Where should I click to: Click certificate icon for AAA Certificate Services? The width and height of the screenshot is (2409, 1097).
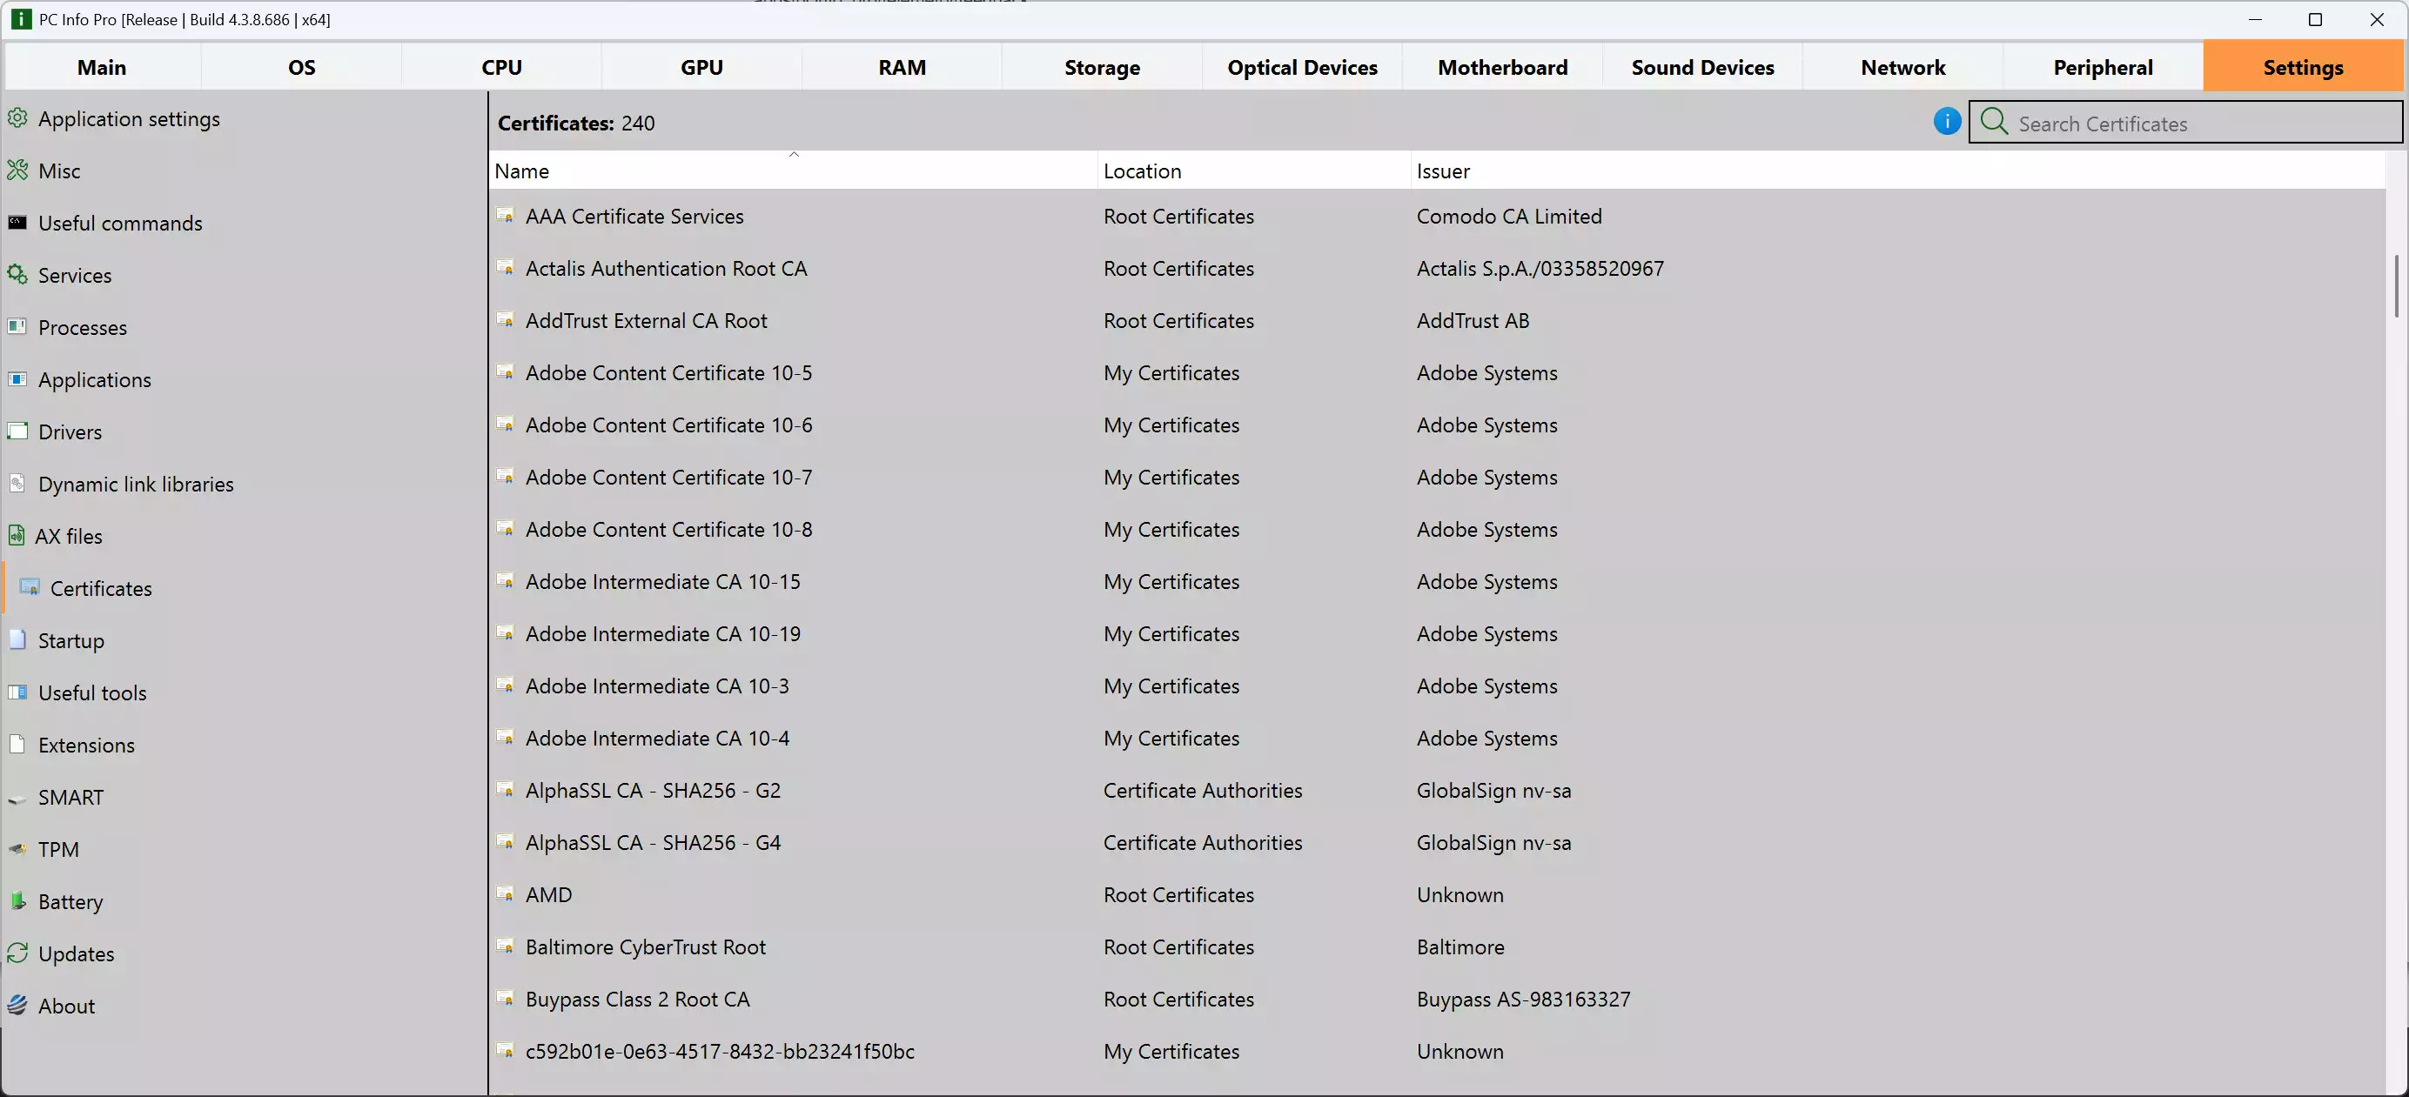(x=505, y=216)
